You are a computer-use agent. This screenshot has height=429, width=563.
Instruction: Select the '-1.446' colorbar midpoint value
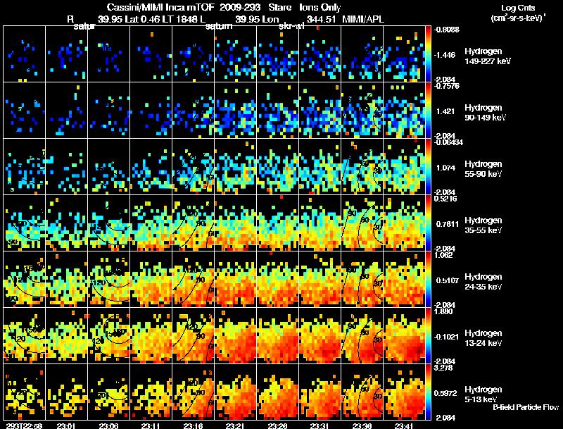pyautogui.click(x=444, y=55)
